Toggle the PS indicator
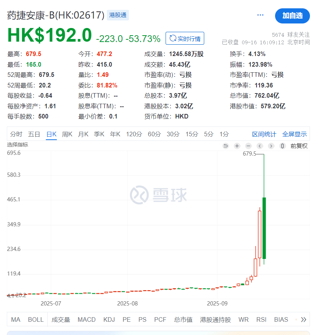The image size is (316, 335). [x=142, y=319]
